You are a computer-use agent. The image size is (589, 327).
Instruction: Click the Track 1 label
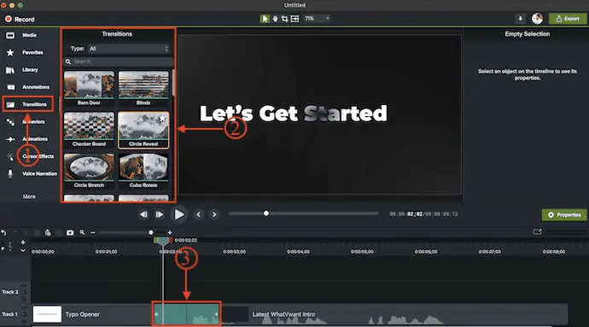point(9,314)
